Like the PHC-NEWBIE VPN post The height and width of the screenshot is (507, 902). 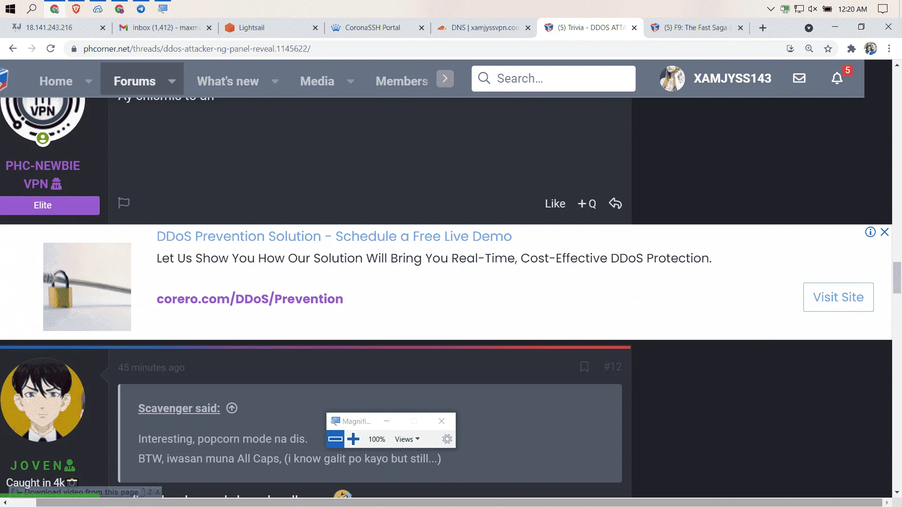(555, 204)
